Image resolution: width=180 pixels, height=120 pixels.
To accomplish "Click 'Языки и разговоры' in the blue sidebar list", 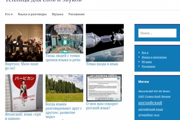I will tap(154, 57).
